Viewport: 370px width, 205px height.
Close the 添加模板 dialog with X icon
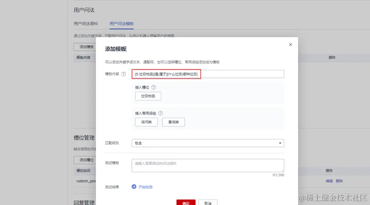point(290,45)
